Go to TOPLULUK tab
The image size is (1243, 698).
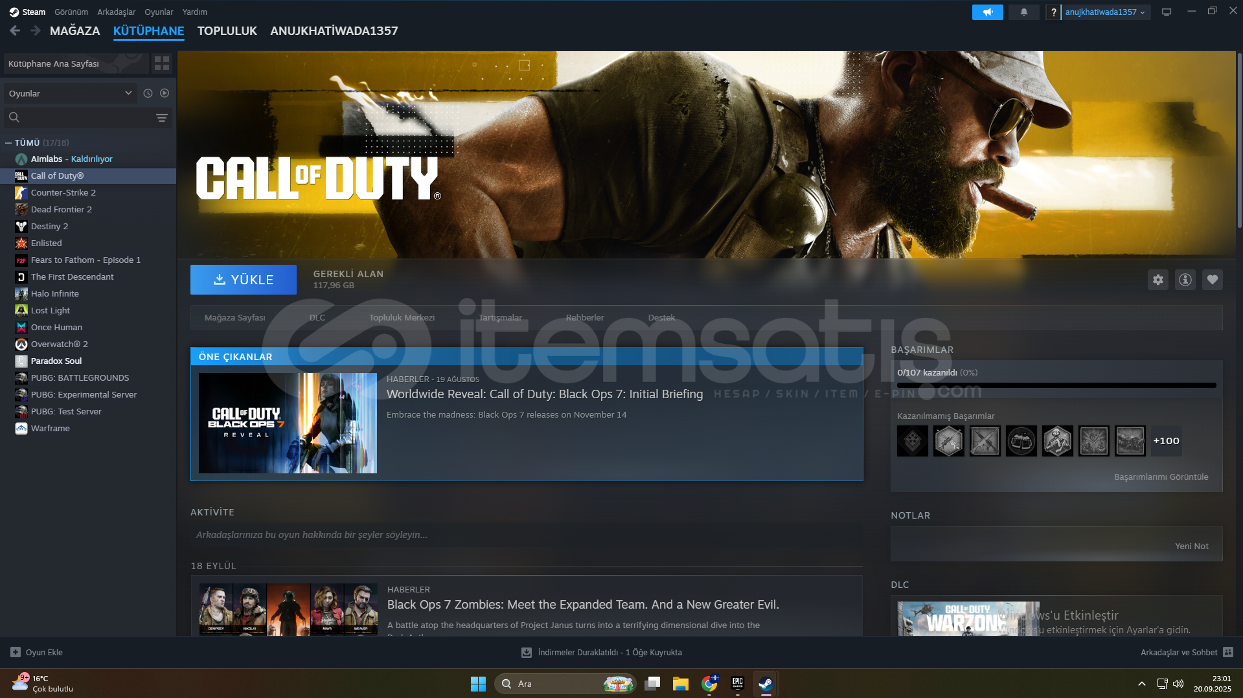[227, 30]
